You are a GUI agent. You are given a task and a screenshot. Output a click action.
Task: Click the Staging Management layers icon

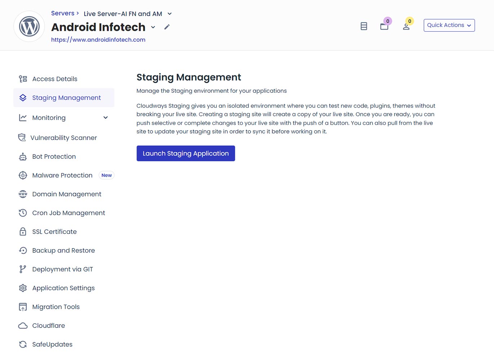point(23,98)
